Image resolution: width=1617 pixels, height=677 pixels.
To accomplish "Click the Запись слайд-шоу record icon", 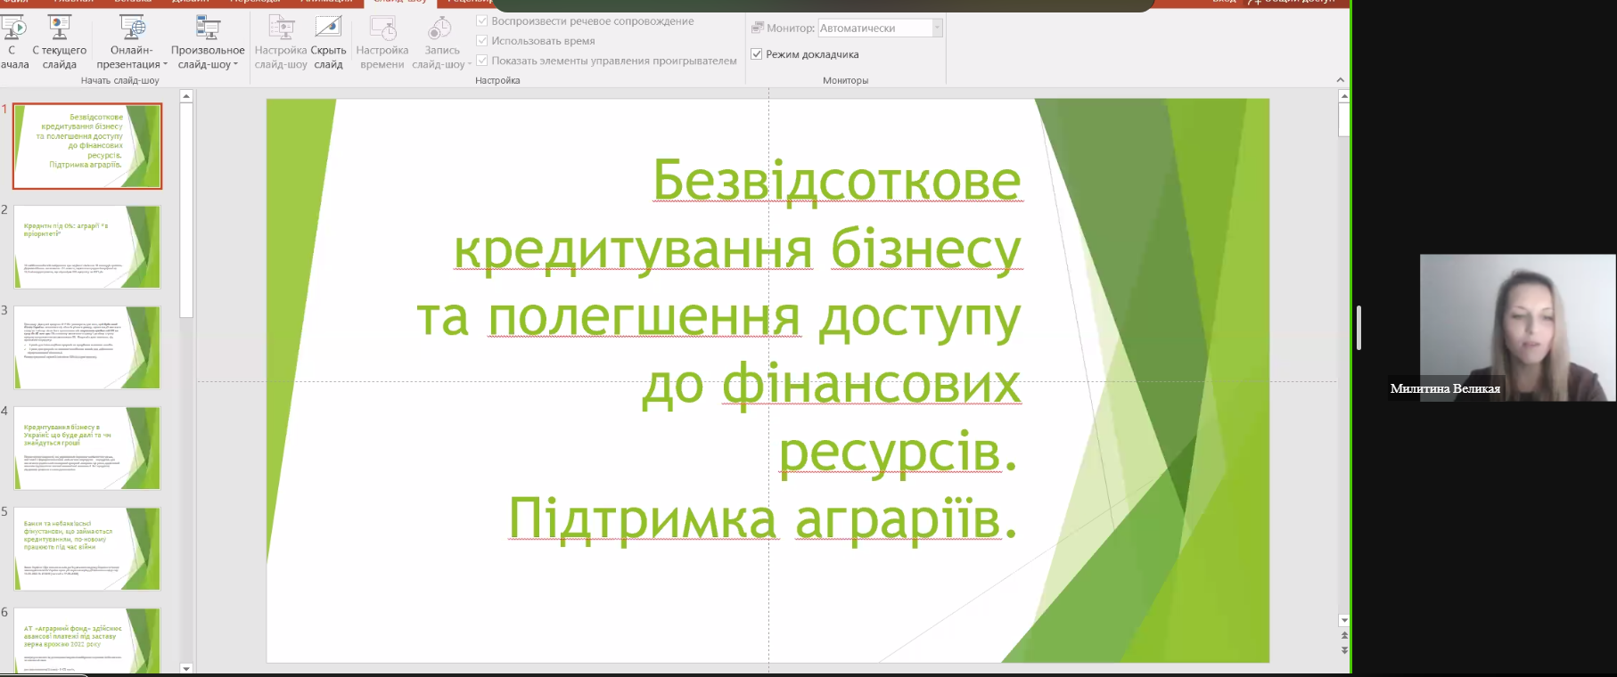I will 439,29.
